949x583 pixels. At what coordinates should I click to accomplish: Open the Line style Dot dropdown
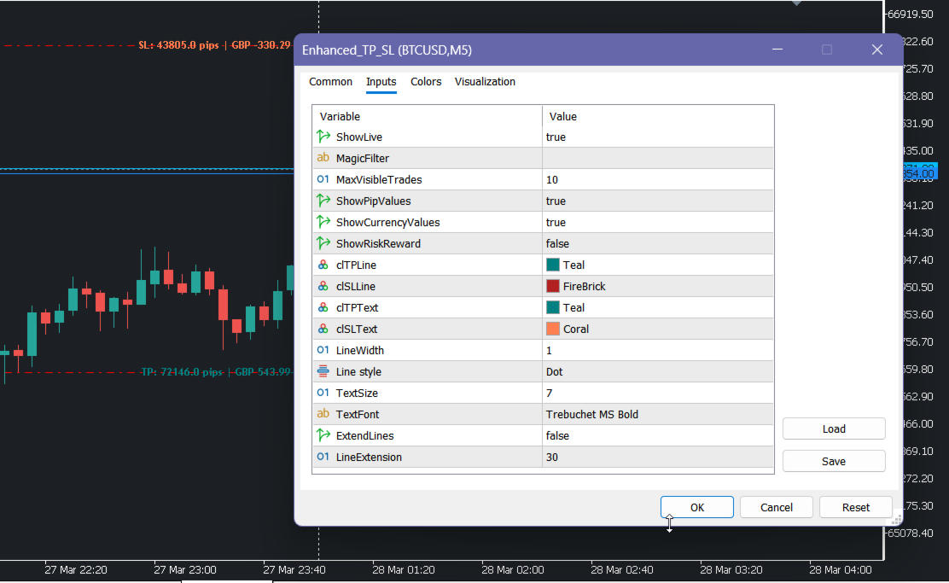pos(658,371)
